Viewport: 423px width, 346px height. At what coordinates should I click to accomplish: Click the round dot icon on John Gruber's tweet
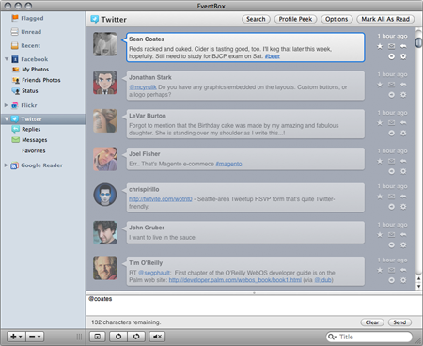(x=391, y=244)
